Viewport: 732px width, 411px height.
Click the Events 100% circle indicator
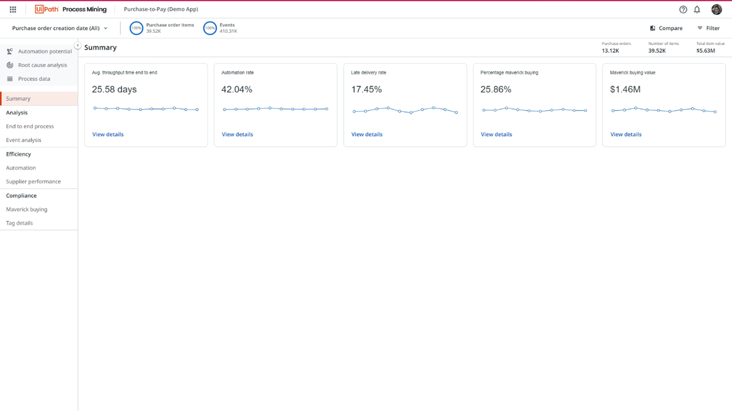(210, 28)
